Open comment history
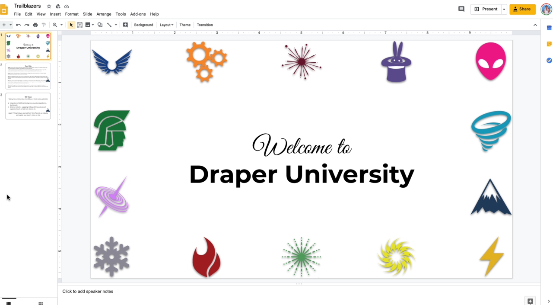 pyautogui.click(x=461, y=9)
